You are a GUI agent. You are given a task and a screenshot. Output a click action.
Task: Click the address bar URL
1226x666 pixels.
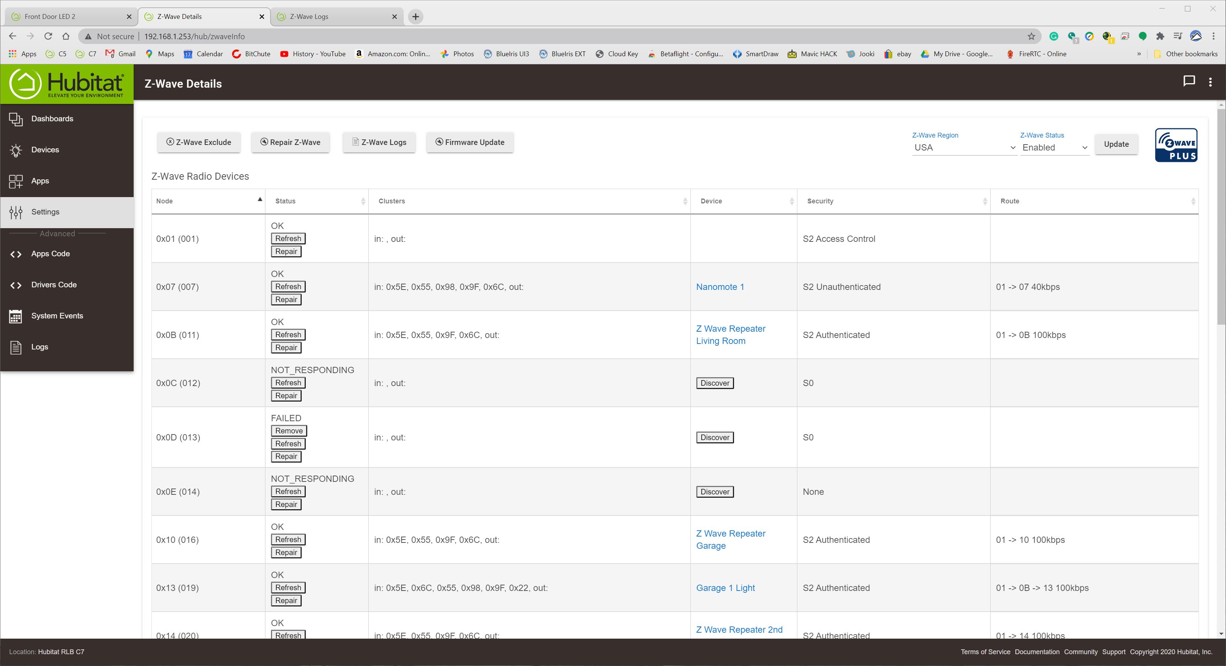click(x=195, y=37)
